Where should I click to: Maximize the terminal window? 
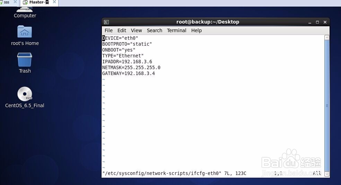[x=317, y=22]
